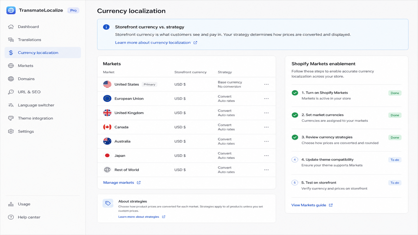Open options menu for Australia row

tap(266, 141)
